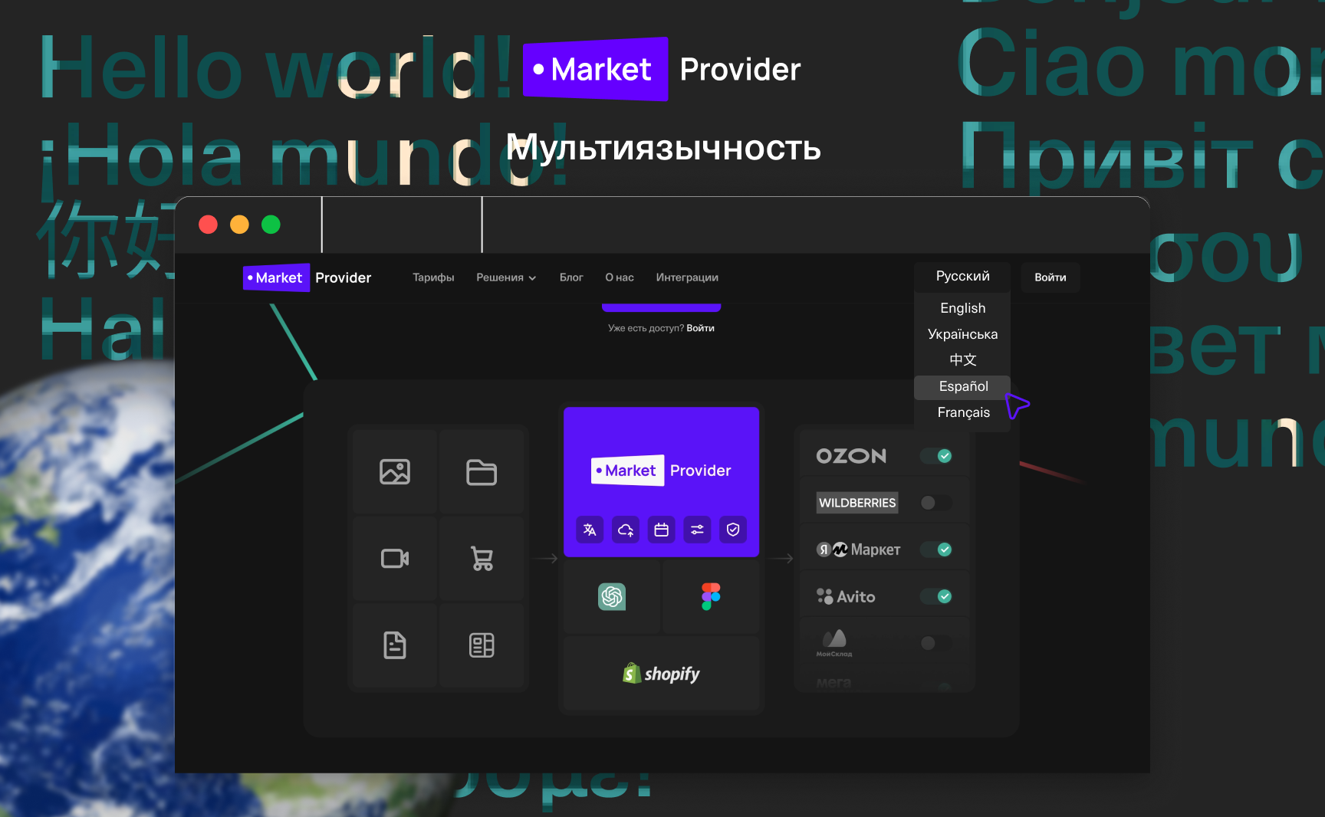1325x817 pixels.
Task: Disable the OZON toggle
Action: point(936,456)
